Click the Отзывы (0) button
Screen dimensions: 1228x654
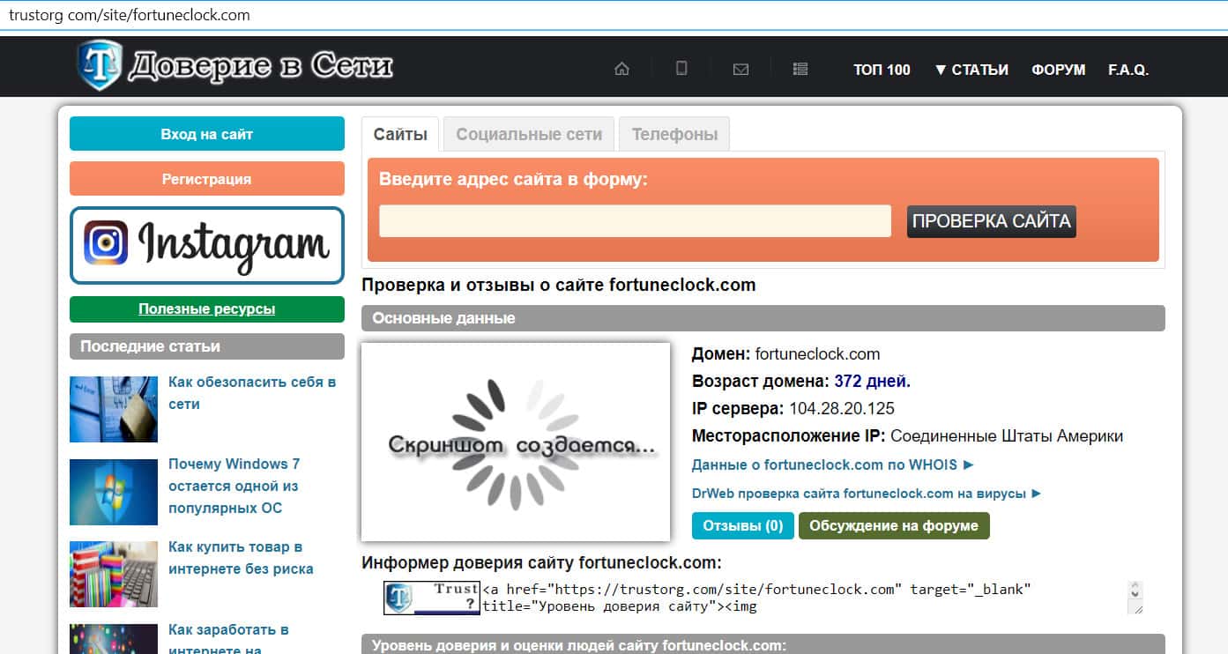point(743,526)
